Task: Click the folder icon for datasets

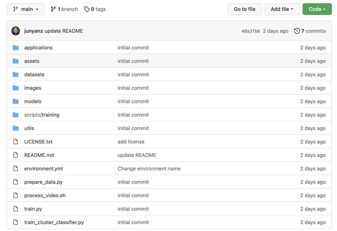Action: point(16,74)
